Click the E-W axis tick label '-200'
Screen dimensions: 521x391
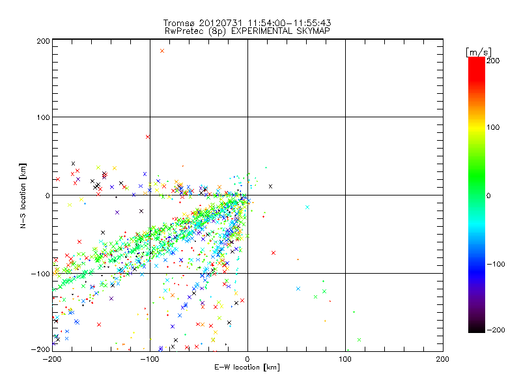coord(52,359)
